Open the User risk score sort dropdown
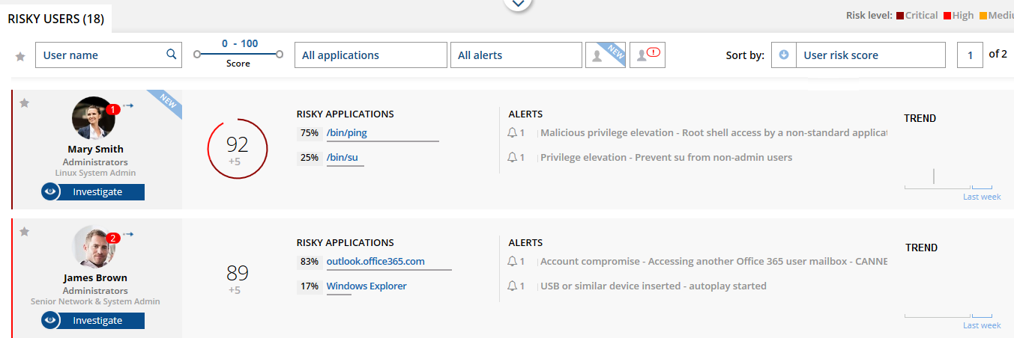Screen dimensions: 1014x338 click(x=869, y=55)
